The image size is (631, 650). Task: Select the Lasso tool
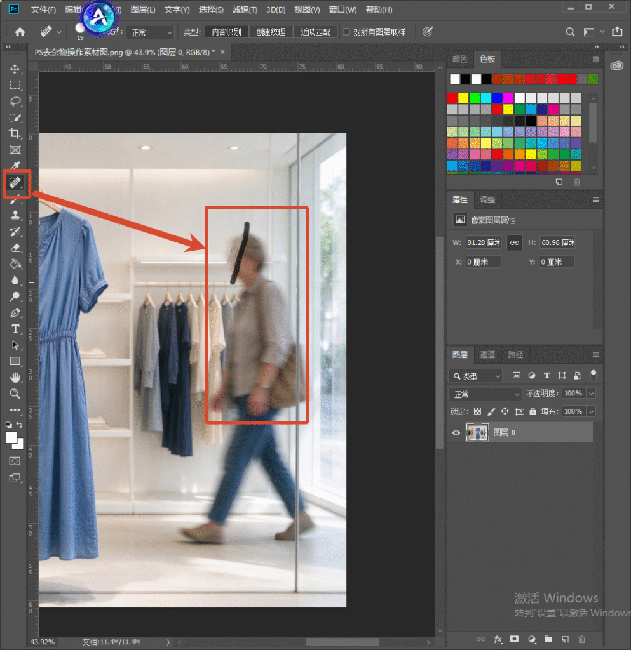tap(15, 101)
